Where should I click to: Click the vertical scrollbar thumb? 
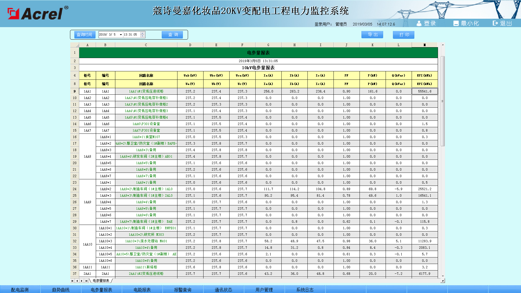(x=443, y=101)
